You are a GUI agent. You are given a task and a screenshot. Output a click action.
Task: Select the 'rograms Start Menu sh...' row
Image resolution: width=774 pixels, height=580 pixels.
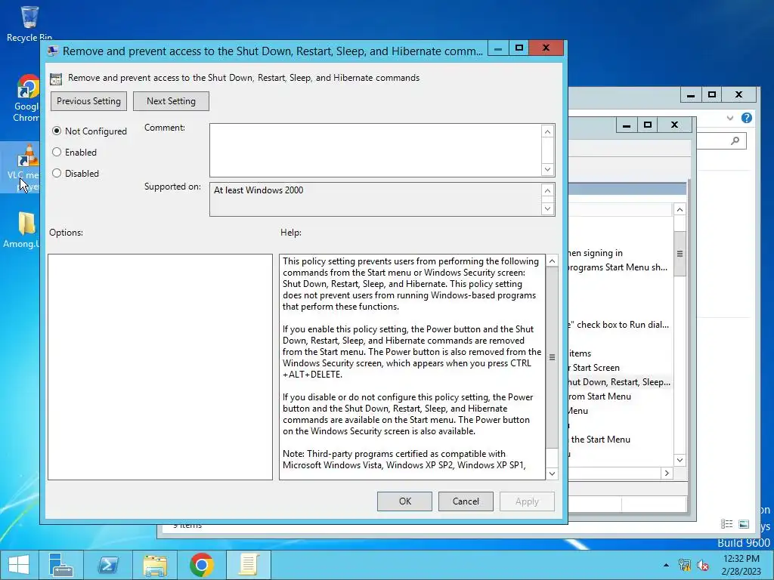619,267
